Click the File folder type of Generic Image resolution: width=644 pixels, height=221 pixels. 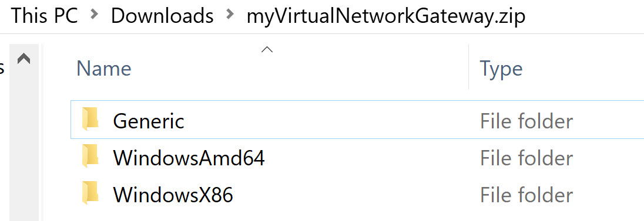click(526, 121)
